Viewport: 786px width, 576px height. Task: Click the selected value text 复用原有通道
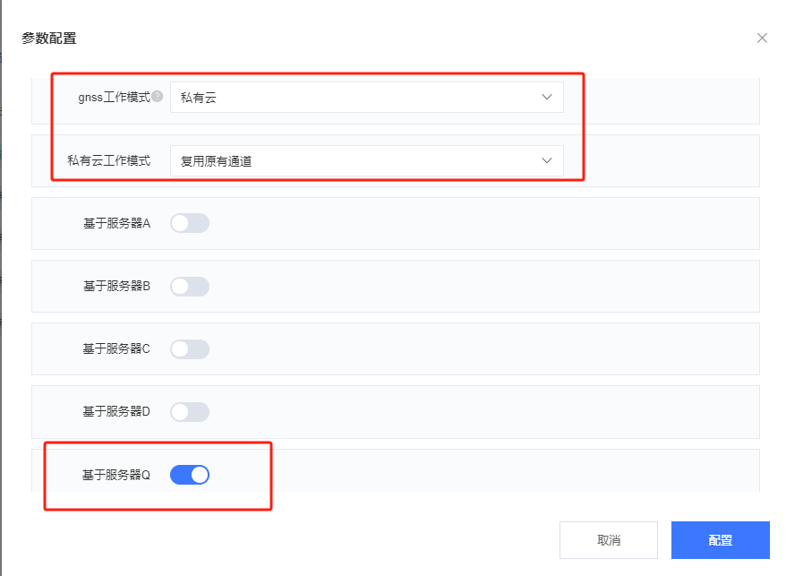[x=217, y=161]
